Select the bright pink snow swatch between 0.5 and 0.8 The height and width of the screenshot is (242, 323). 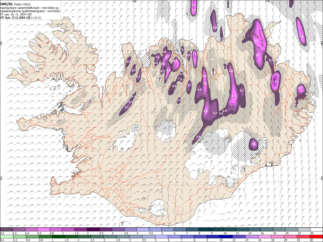(x=44, y=229)
